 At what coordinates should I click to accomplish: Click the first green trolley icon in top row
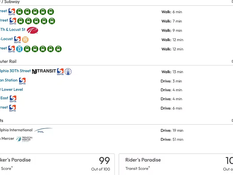click(x=19, y=12)
